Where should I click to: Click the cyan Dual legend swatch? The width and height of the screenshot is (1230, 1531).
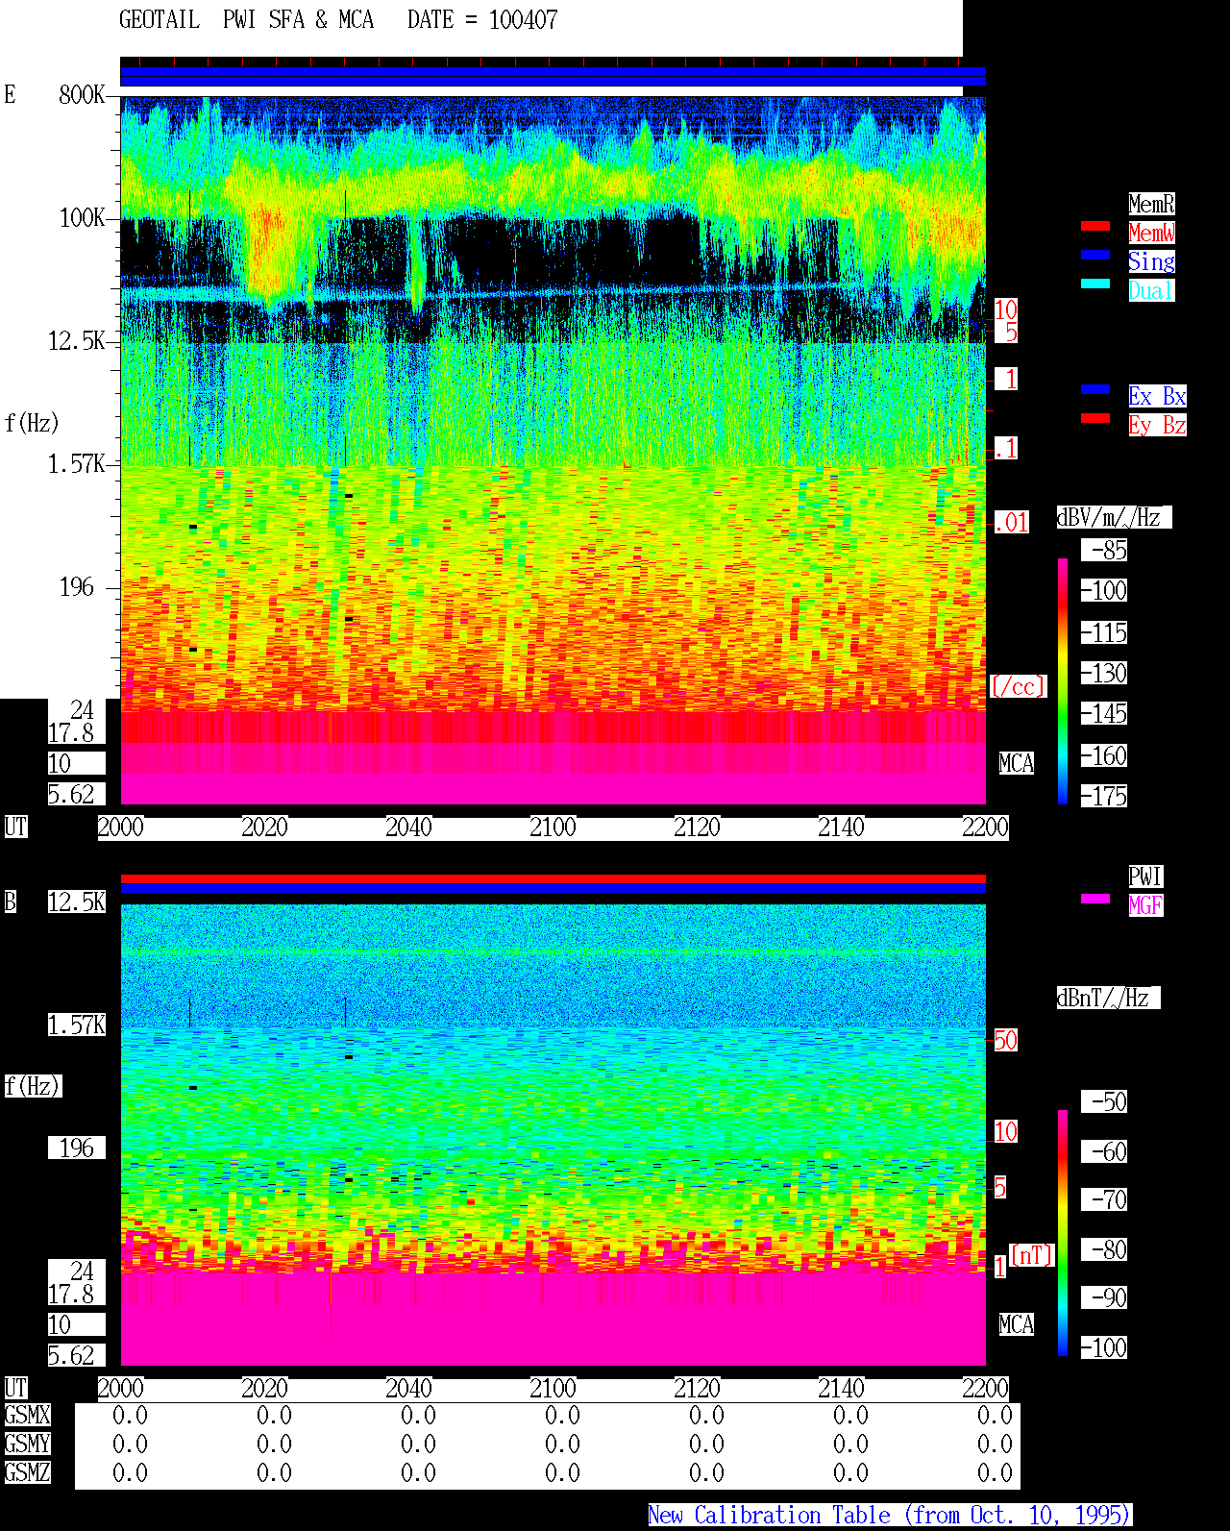coord(1095,284)
